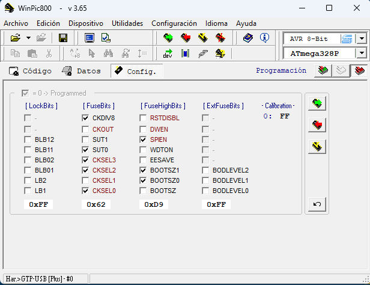
Task: Check the BLB12 lock bit
Action: click(x=28, y=139)
